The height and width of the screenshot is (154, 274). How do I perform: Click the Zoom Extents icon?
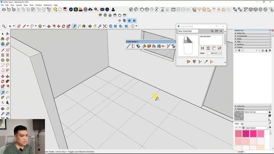tap(104, 26)
